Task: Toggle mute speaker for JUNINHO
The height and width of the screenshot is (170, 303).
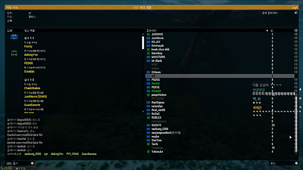Action: (296, 34)
